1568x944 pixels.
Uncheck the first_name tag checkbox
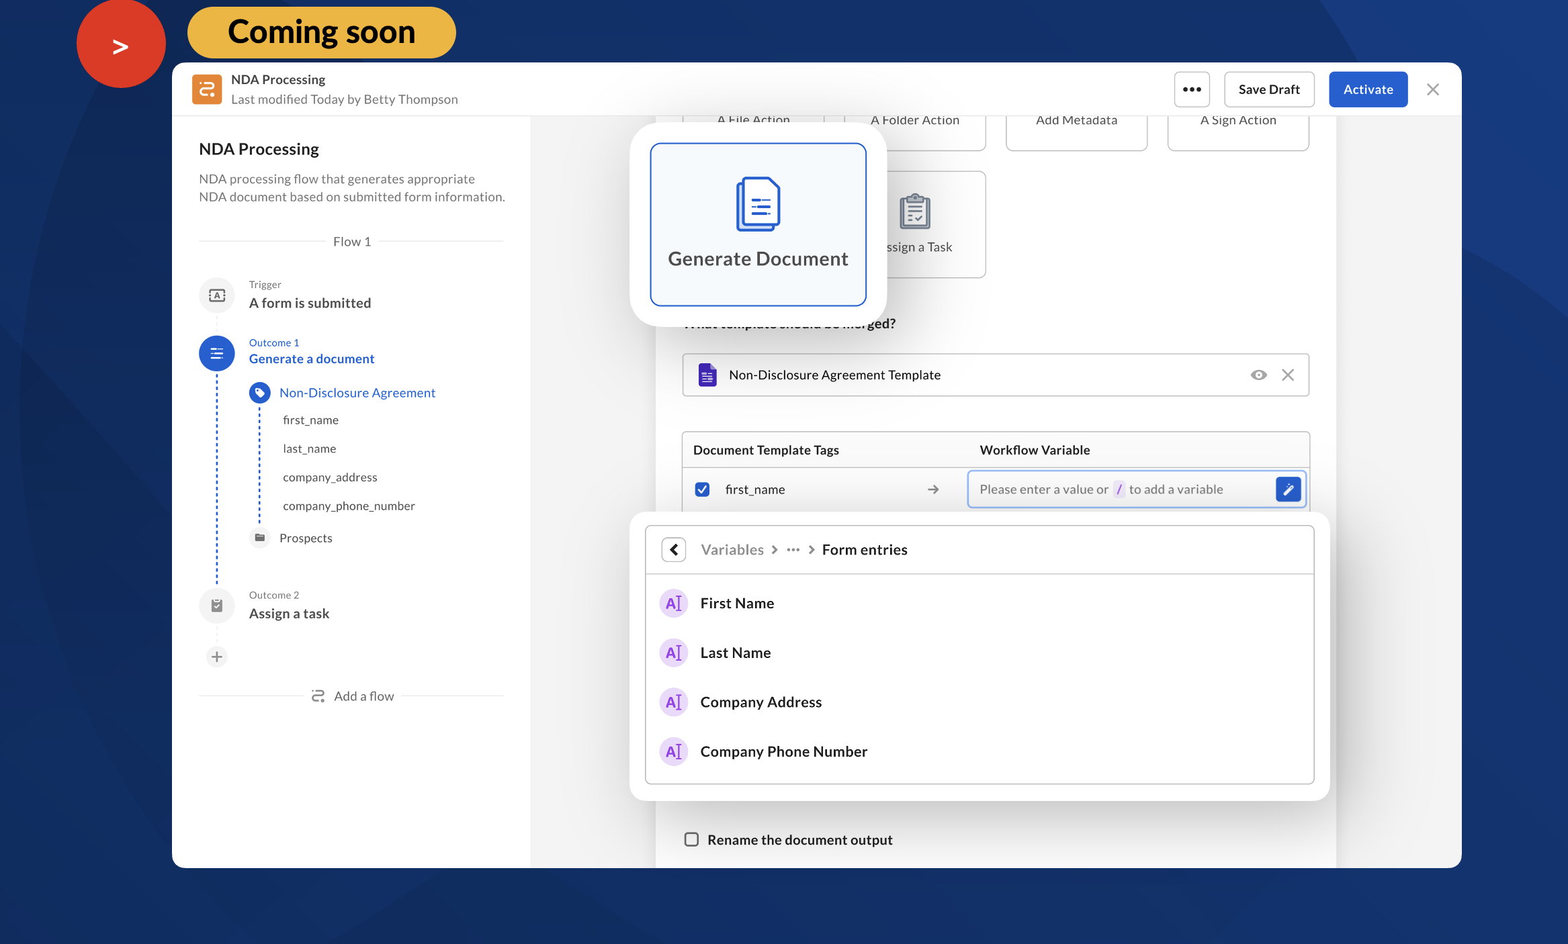click(702, 489)
